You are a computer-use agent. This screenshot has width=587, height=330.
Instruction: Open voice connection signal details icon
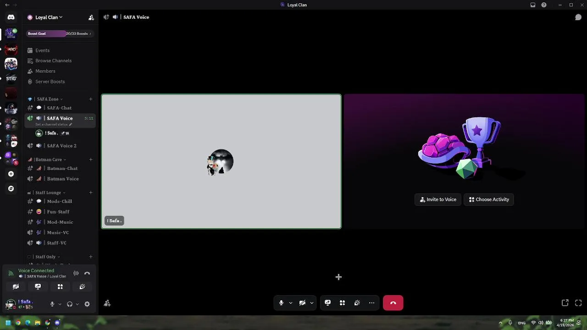coord(11,274)
